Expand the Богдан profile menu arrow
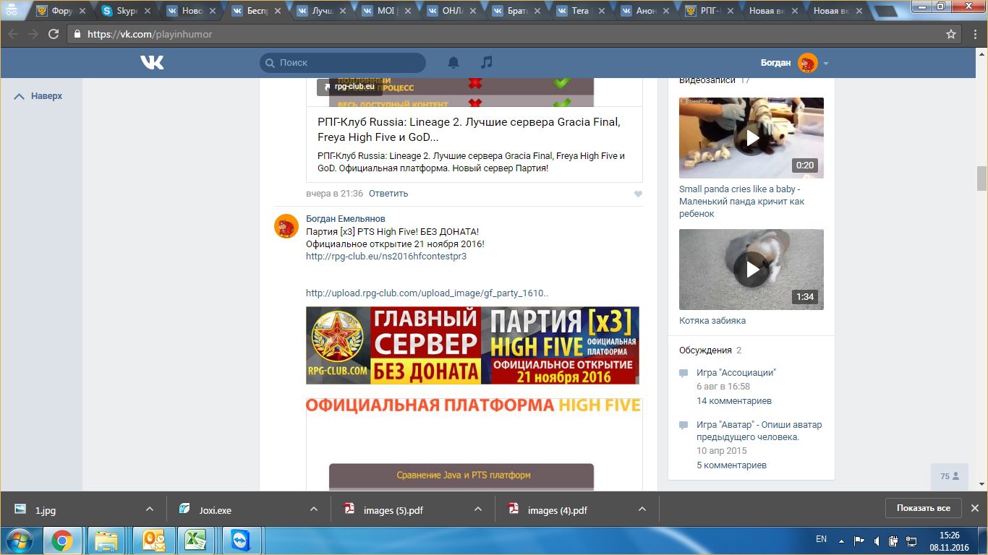 [826, 64]
